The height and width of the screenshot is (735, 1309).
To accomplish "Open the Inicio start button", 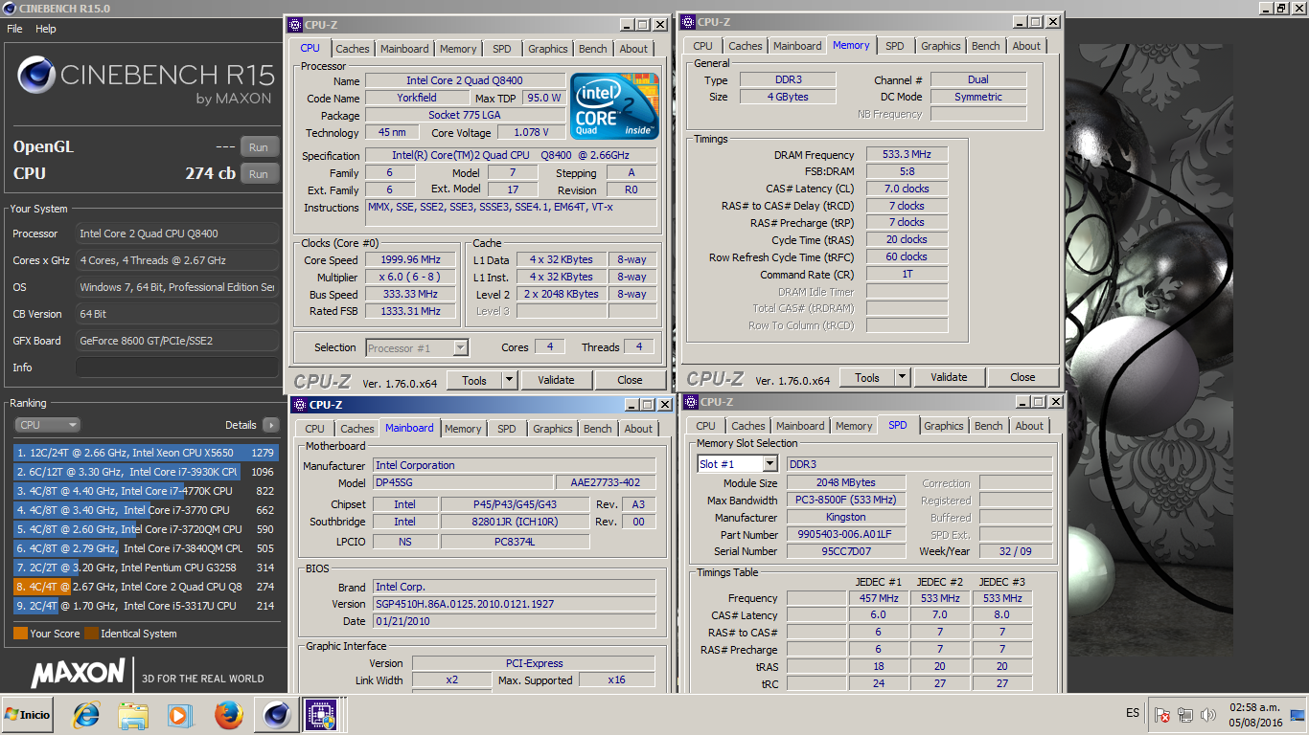I will (29, 714).
